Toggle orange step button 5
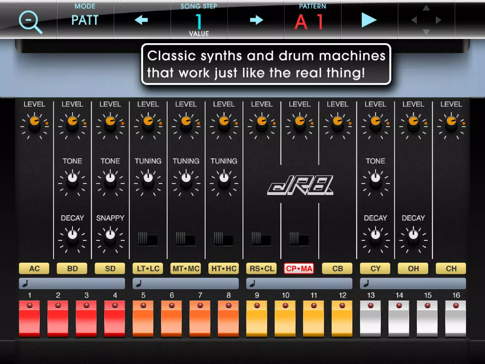This screenshot has width=485, height=364. 143,319
